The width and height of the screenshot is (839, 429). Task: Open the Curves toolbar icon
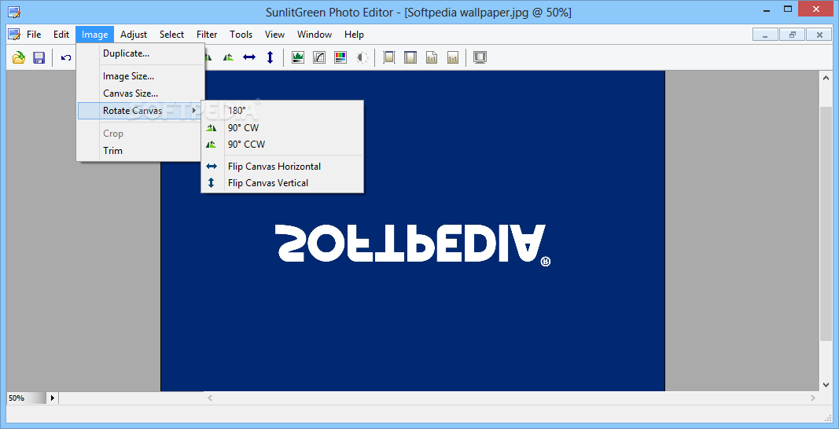(x=319, y=57)
